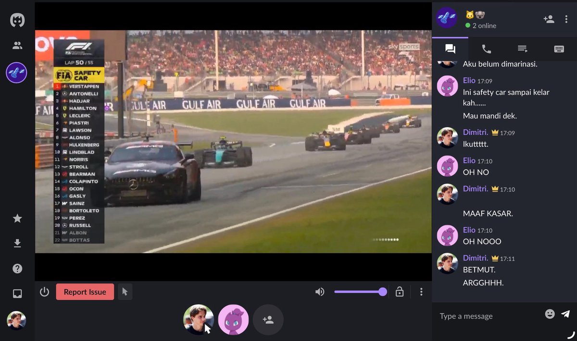Click the Report Issue button

pyautogui.click(x=85, y=292)
